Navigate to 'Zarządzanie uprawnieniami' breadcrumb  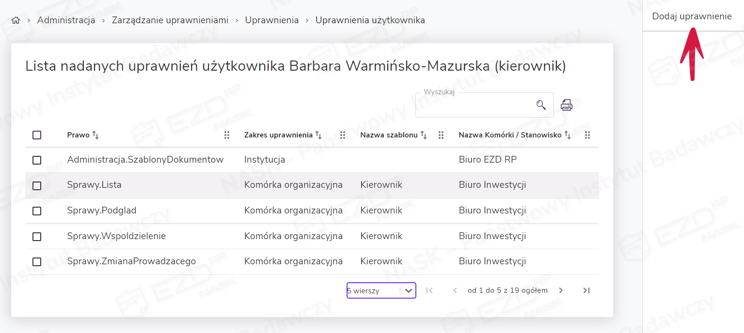[170, 20]
